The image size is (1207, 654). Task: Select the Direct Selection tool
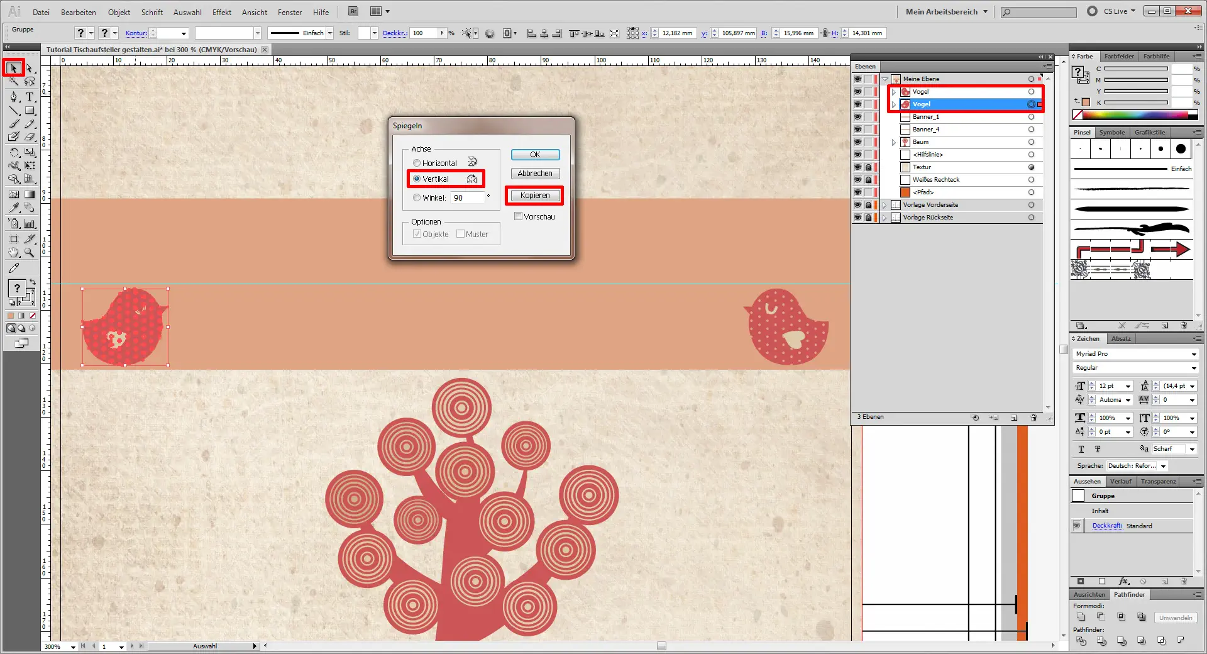click(29, 68)
